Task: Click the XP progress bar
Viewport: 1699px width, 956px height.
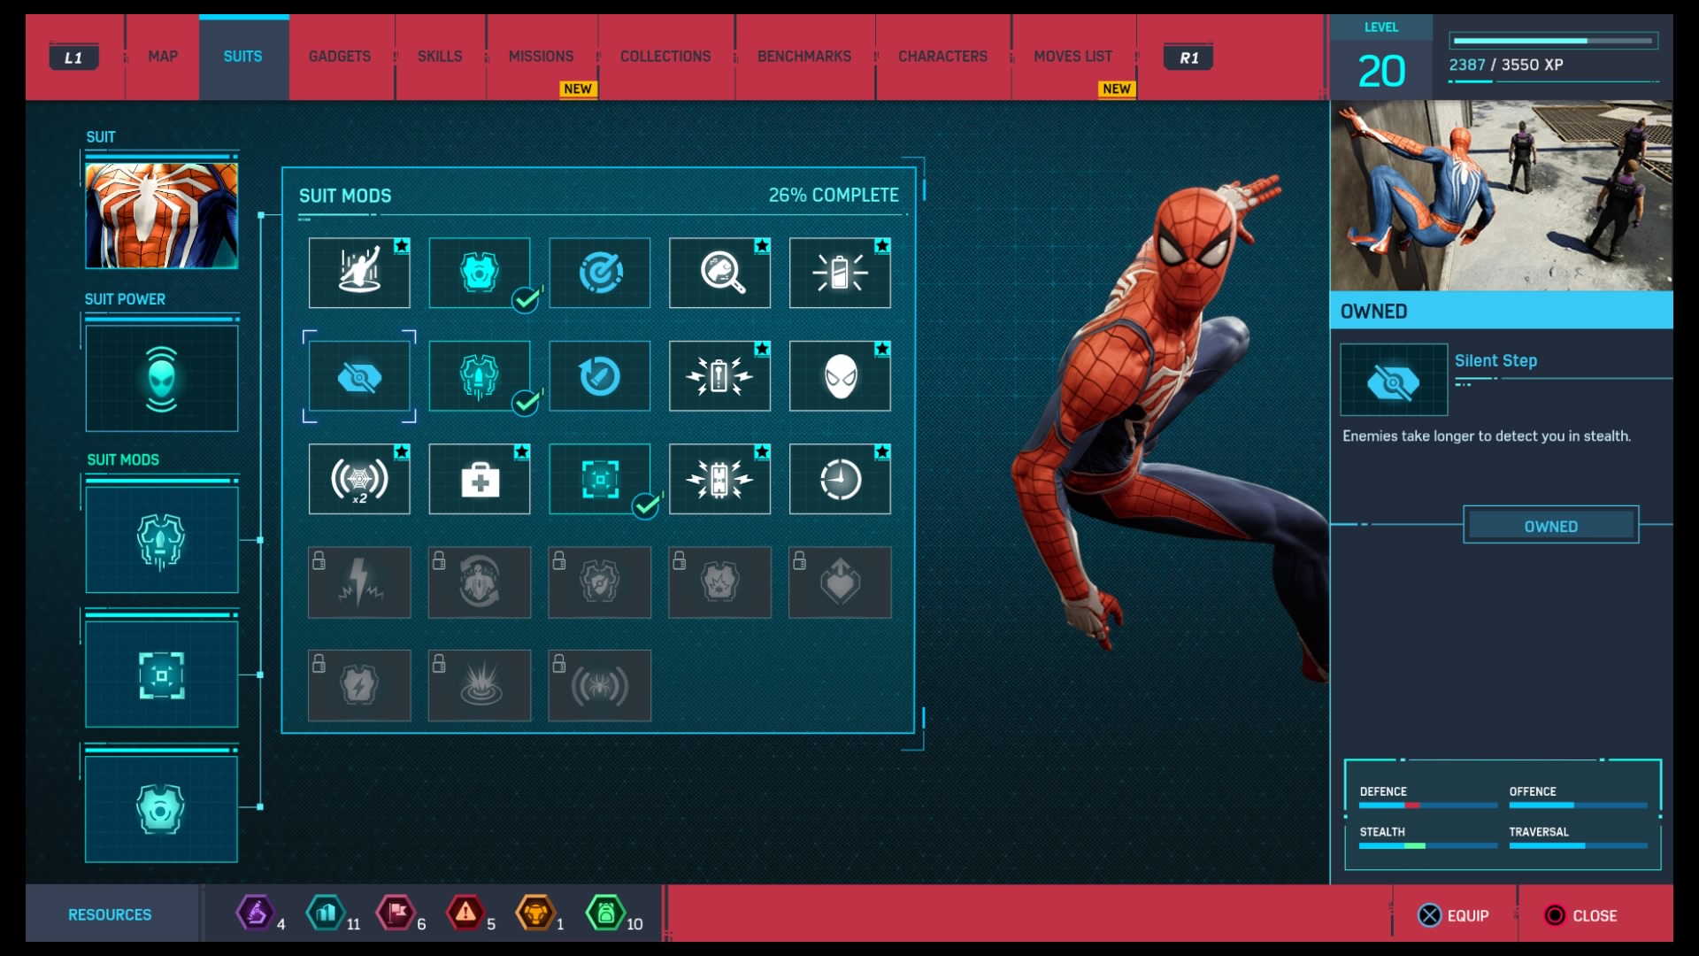Action: coord(1553,41)
